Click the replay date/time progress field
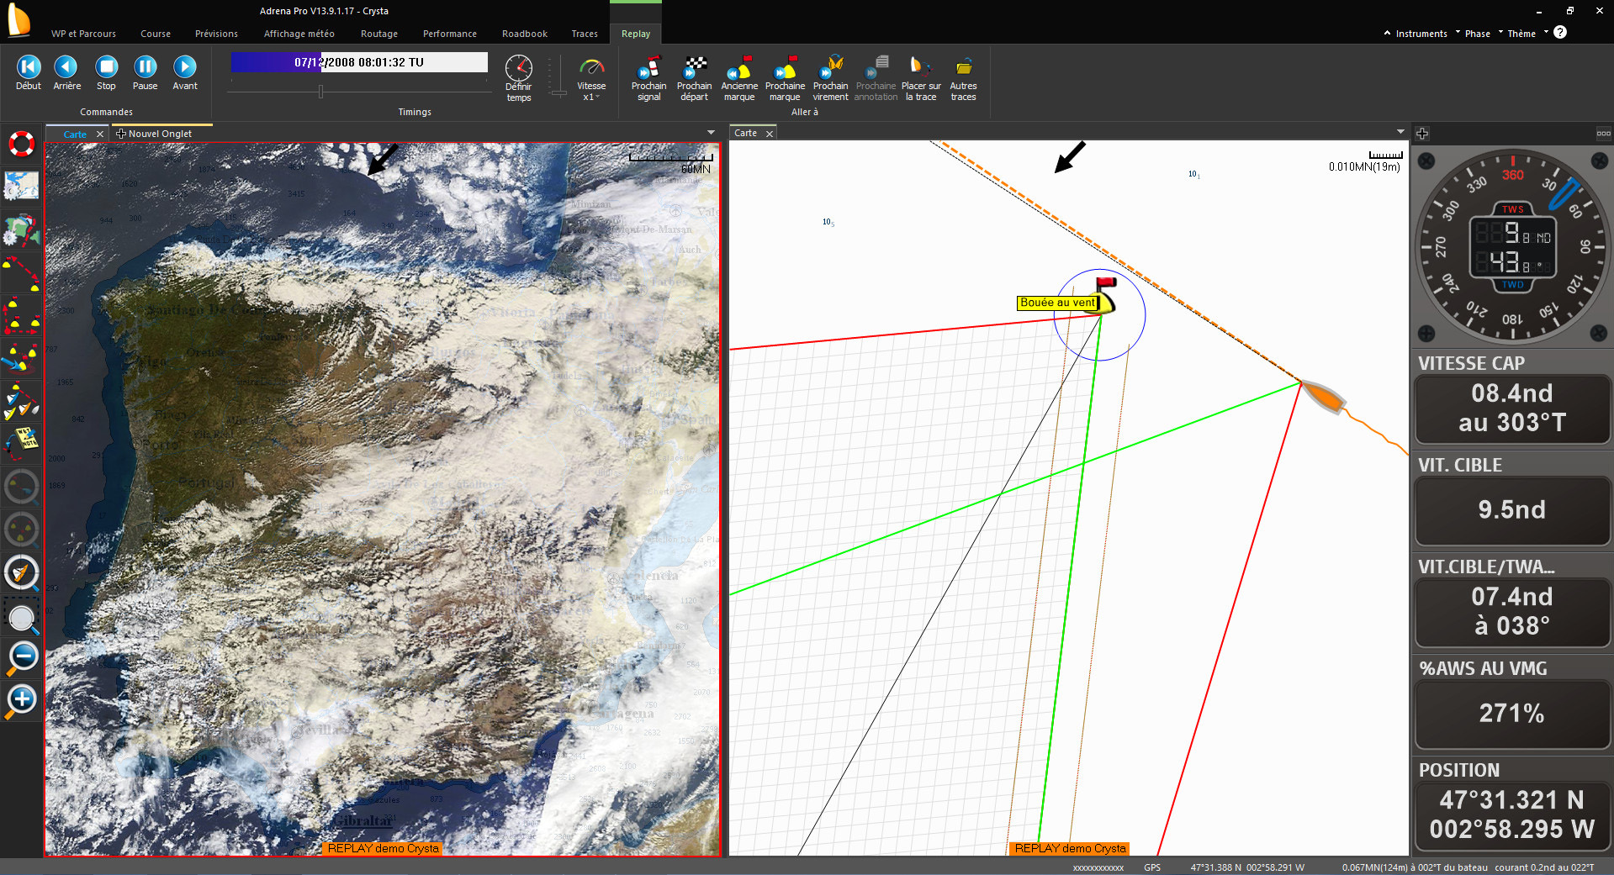 pos(359,62)
